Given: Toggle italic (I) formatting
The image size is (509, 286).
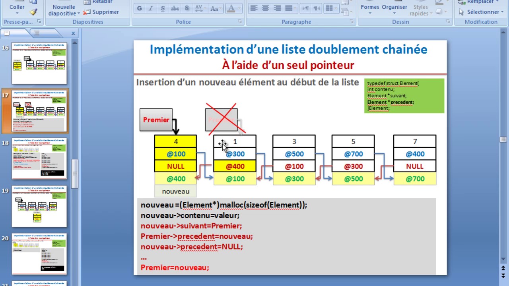Looking at the screenshot, I should [151, 8].
